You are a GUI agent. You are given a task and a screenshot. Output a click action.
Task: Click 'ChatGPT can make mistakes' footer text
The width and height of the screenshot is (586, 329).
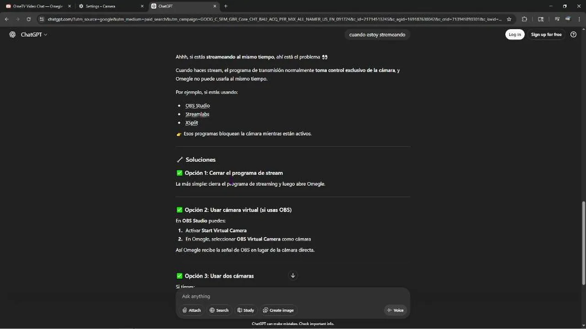click(x=293, y=324)
